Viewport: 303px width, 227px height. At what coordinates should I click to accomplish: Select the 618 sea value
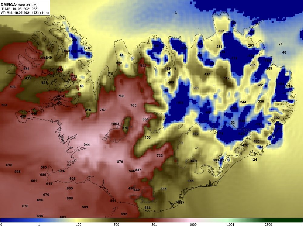(x=9, y=165)
